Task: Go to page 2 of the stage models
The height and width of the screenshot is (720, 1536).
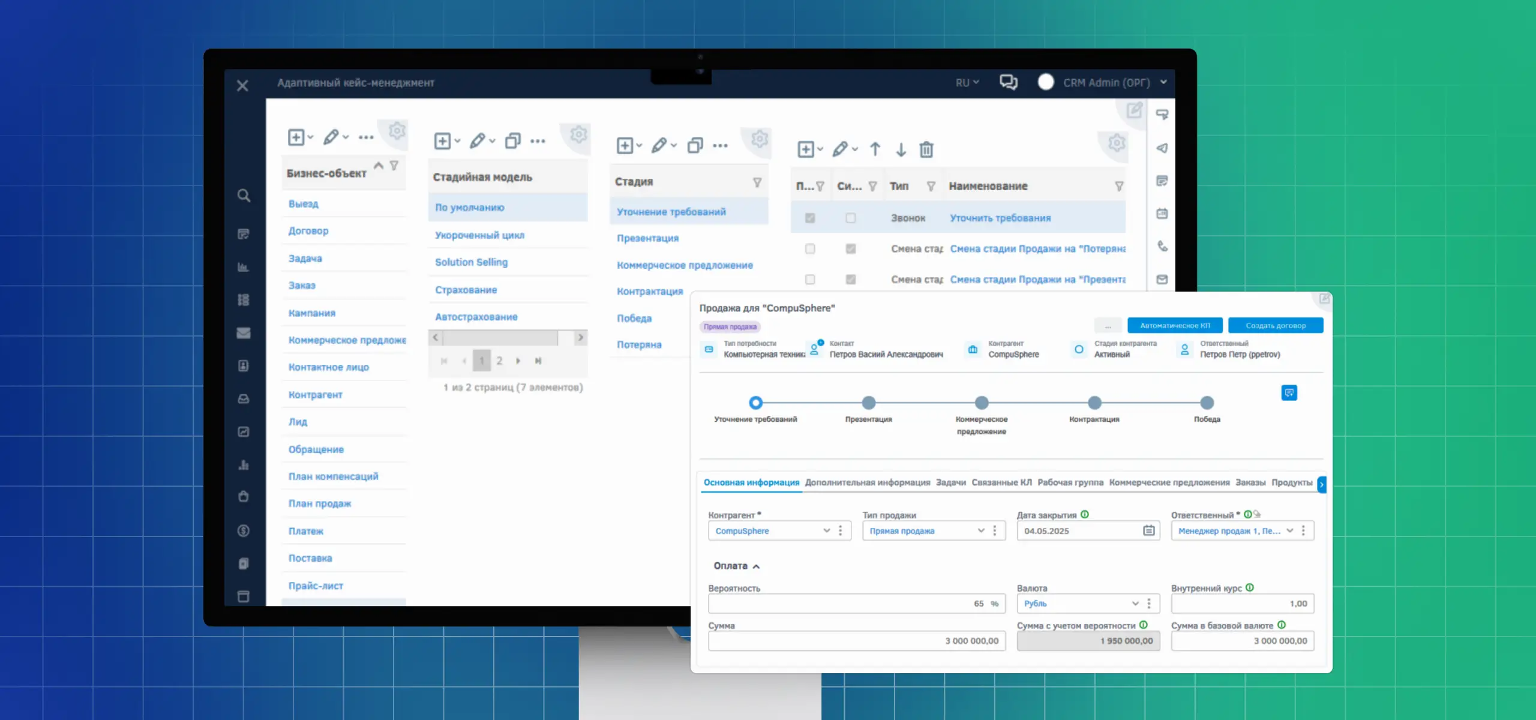Action: coord(499,361)
